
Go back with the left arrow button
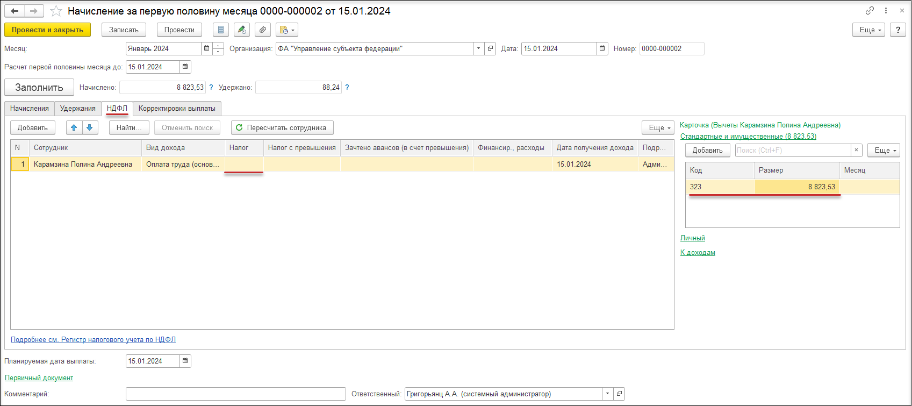pos(15,11)
